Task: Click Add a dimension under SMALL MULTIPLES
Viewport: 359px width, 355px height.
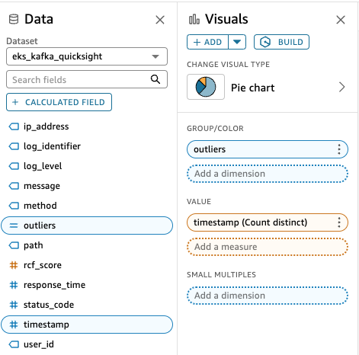Action: 268,296
